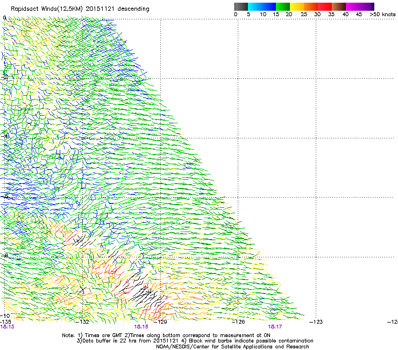Image resolution: width=398 pixels, height=350 pixels.
Task: Click the longitude label '-132'
Action: [x=83, y=322]
